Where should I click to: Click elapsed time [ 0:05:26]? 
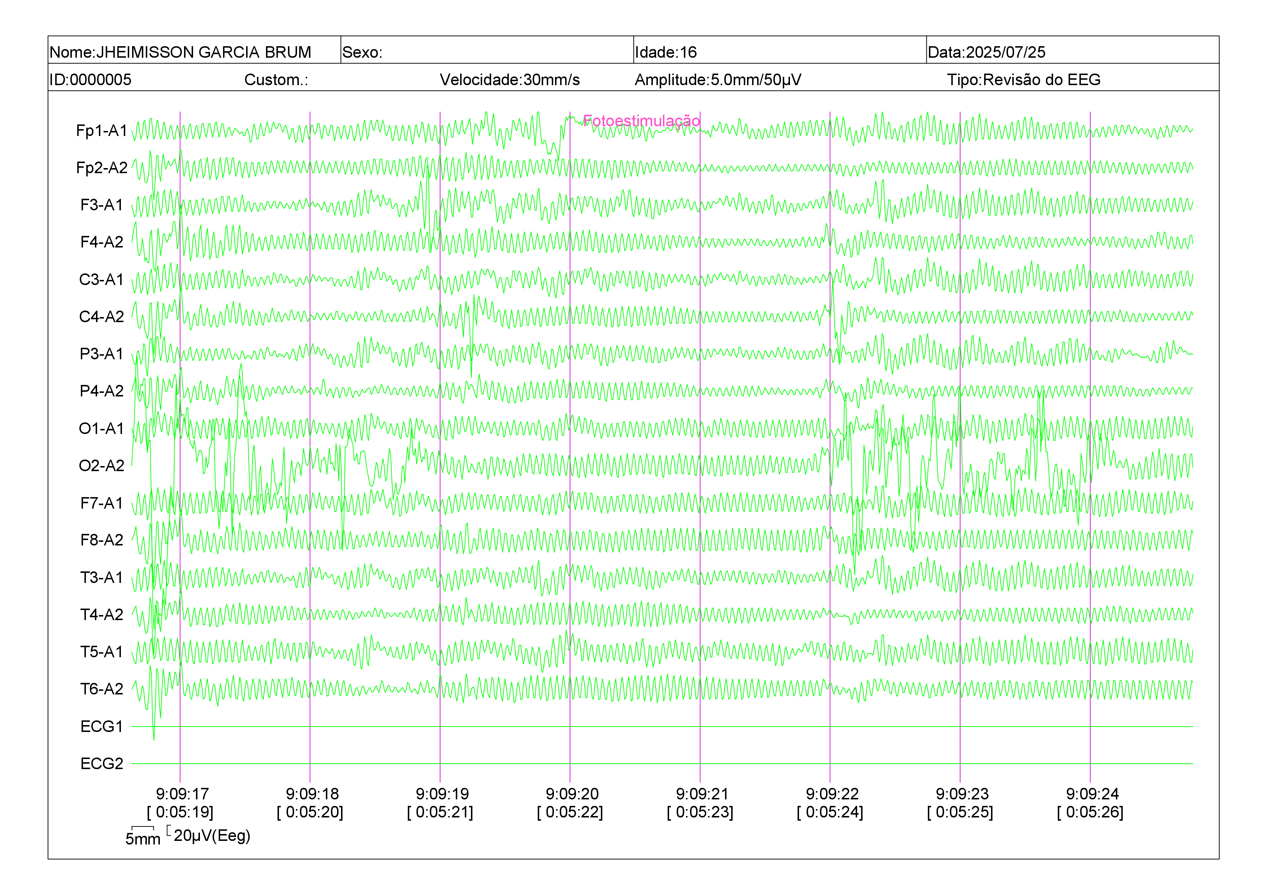pos(1090,812)
